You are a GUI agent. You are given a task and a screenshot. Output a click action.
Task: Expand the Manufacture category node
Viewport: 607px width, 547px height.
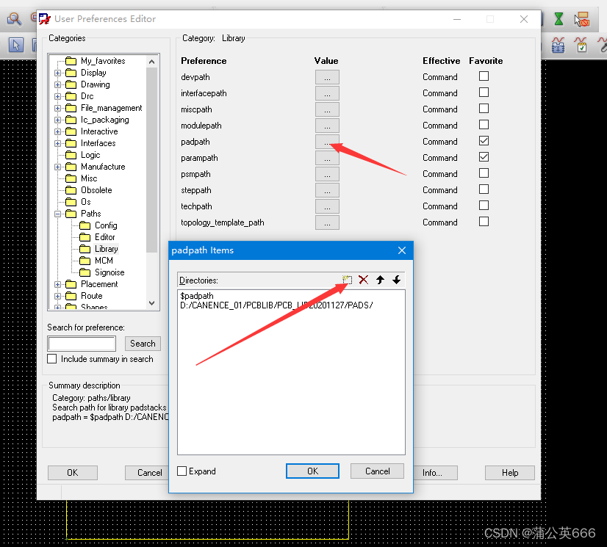pyautogui.click(x=57, y=167)
